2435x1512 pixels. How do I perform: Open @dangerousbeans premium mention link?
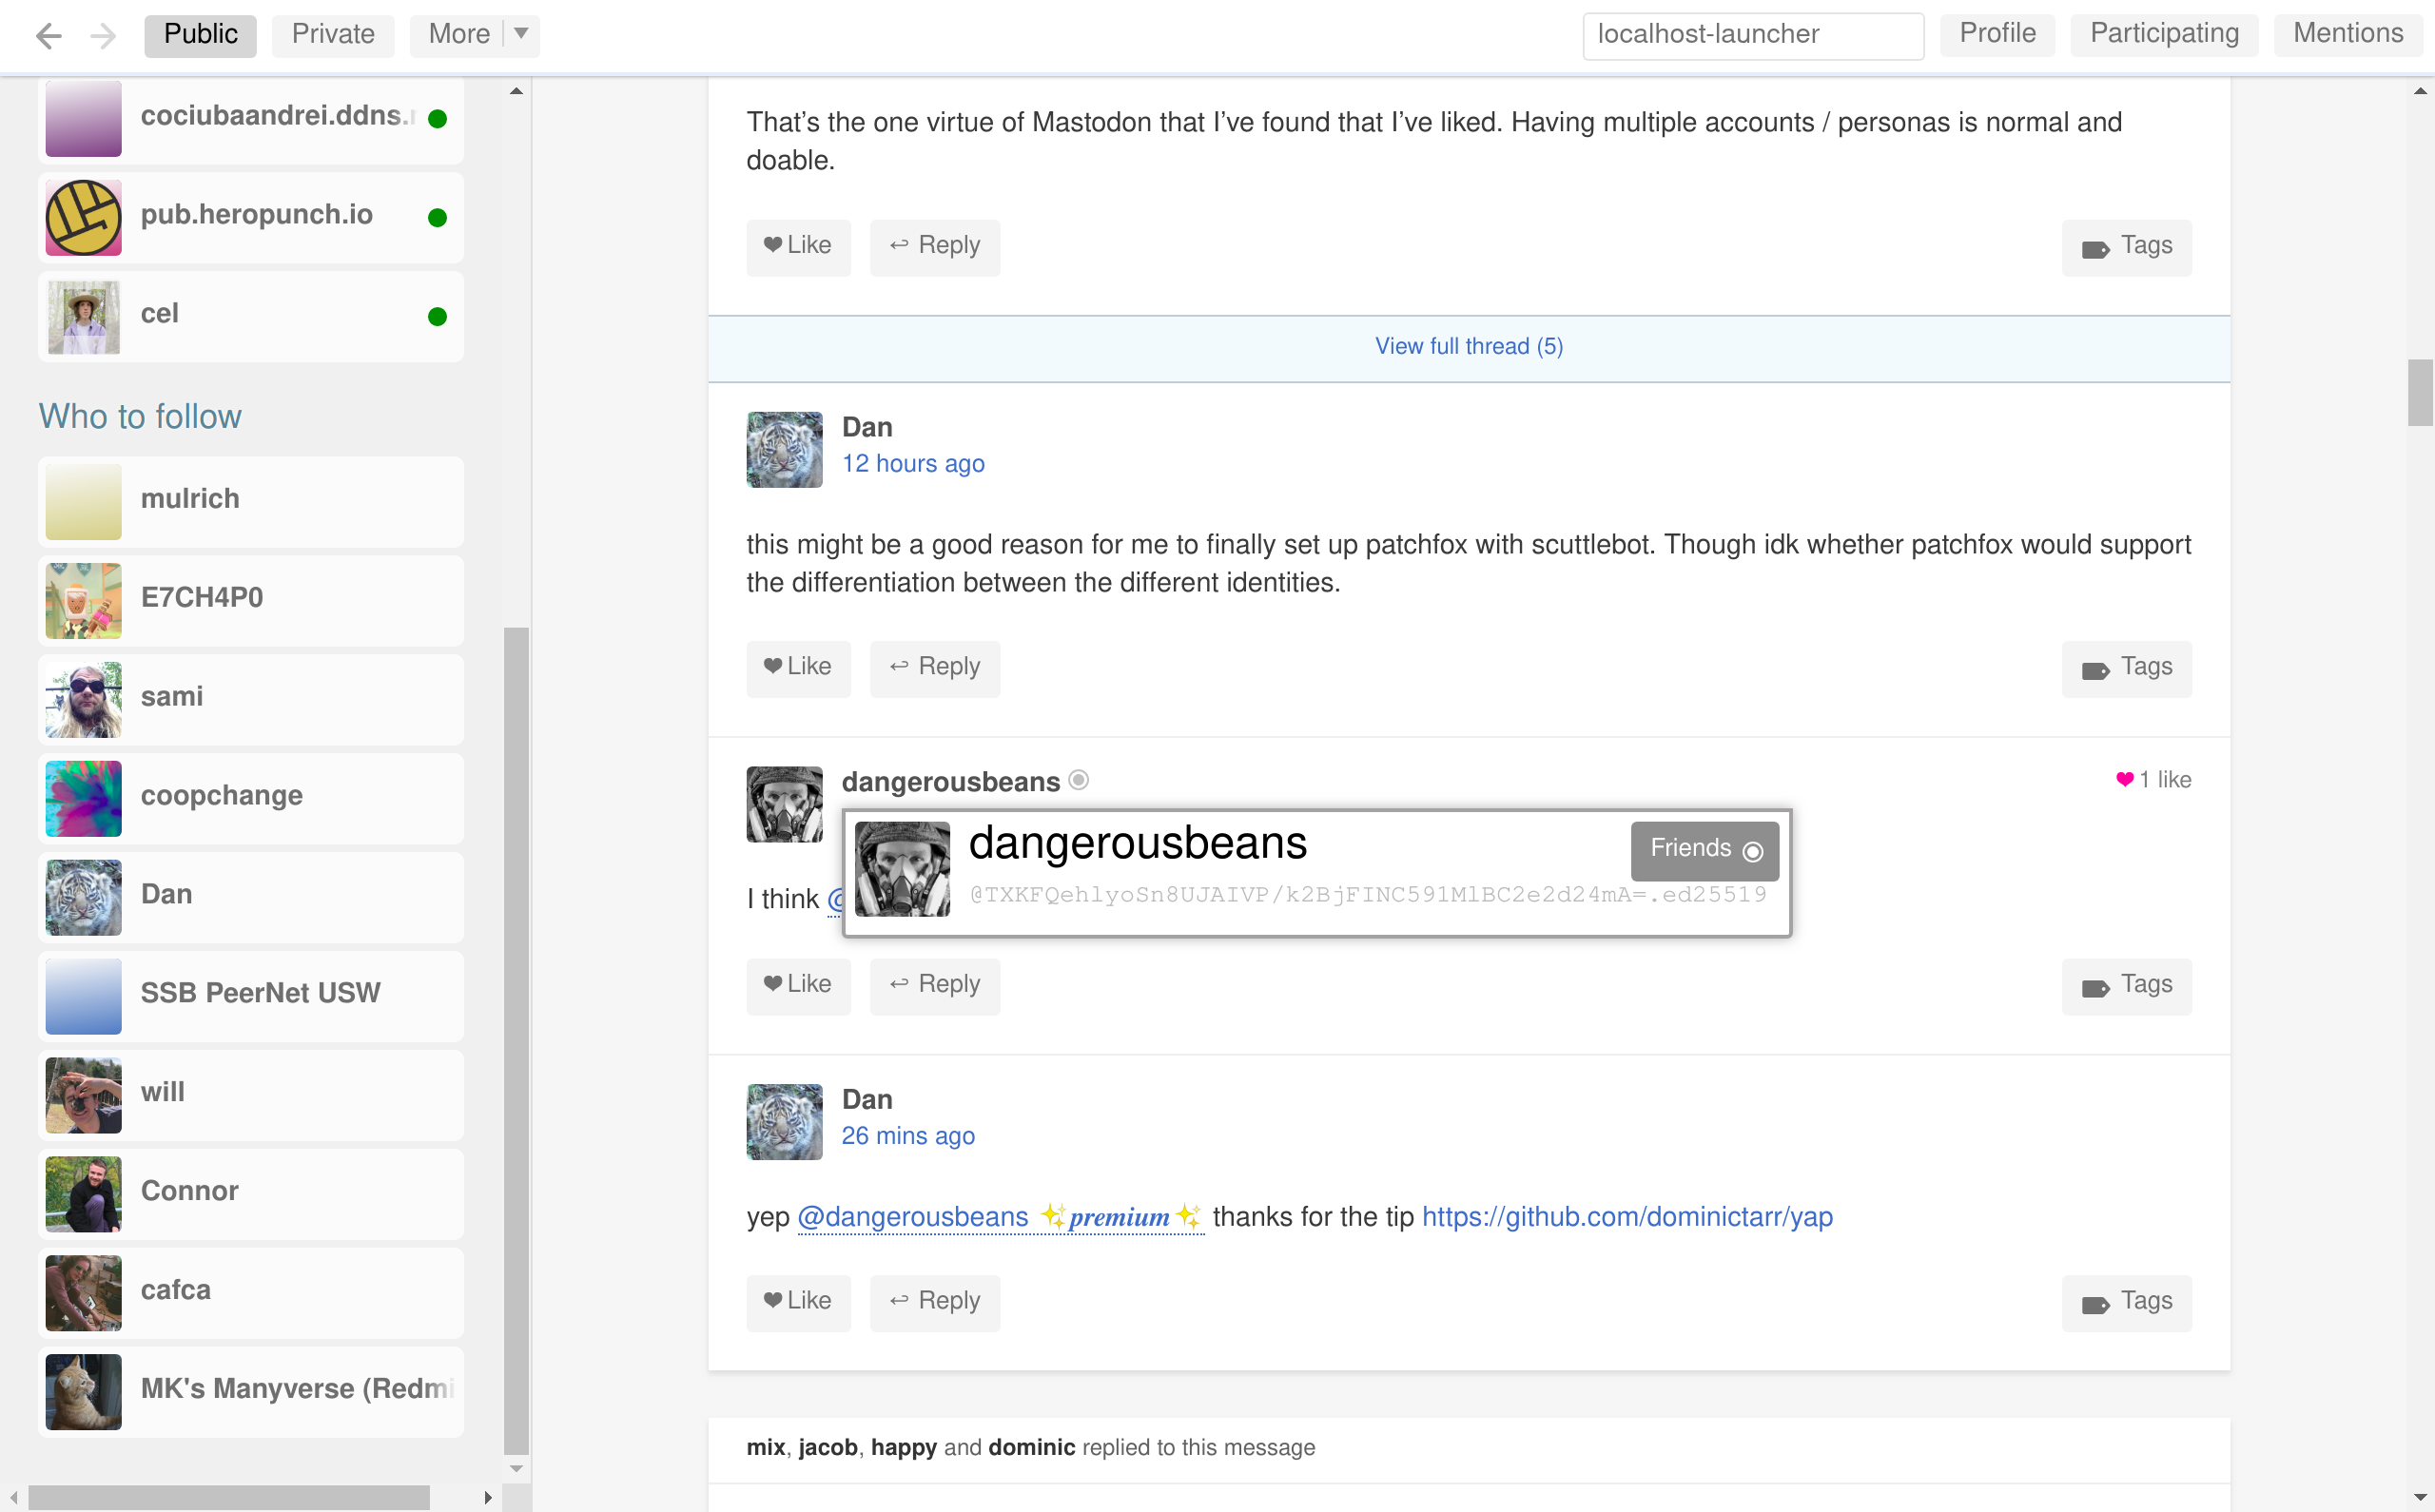pyautogui.click(x=1000, y=1217)
